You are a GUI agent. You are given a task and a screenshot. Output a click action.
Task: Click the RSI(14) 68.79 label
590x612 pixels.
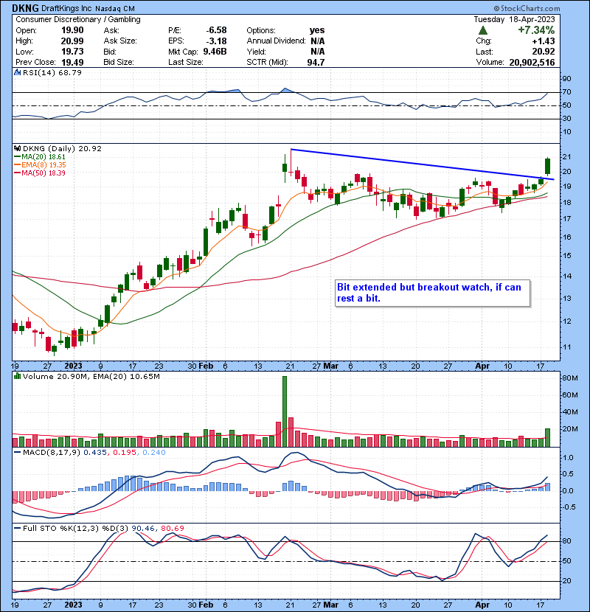[52, 72]
